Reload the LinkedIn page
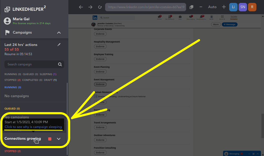Viewport: 264px width, 156px height. click(100, 7)
